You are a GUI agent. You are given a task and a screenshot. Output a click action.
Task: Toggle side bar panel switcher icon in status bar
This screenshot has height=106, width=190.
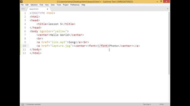23,104
